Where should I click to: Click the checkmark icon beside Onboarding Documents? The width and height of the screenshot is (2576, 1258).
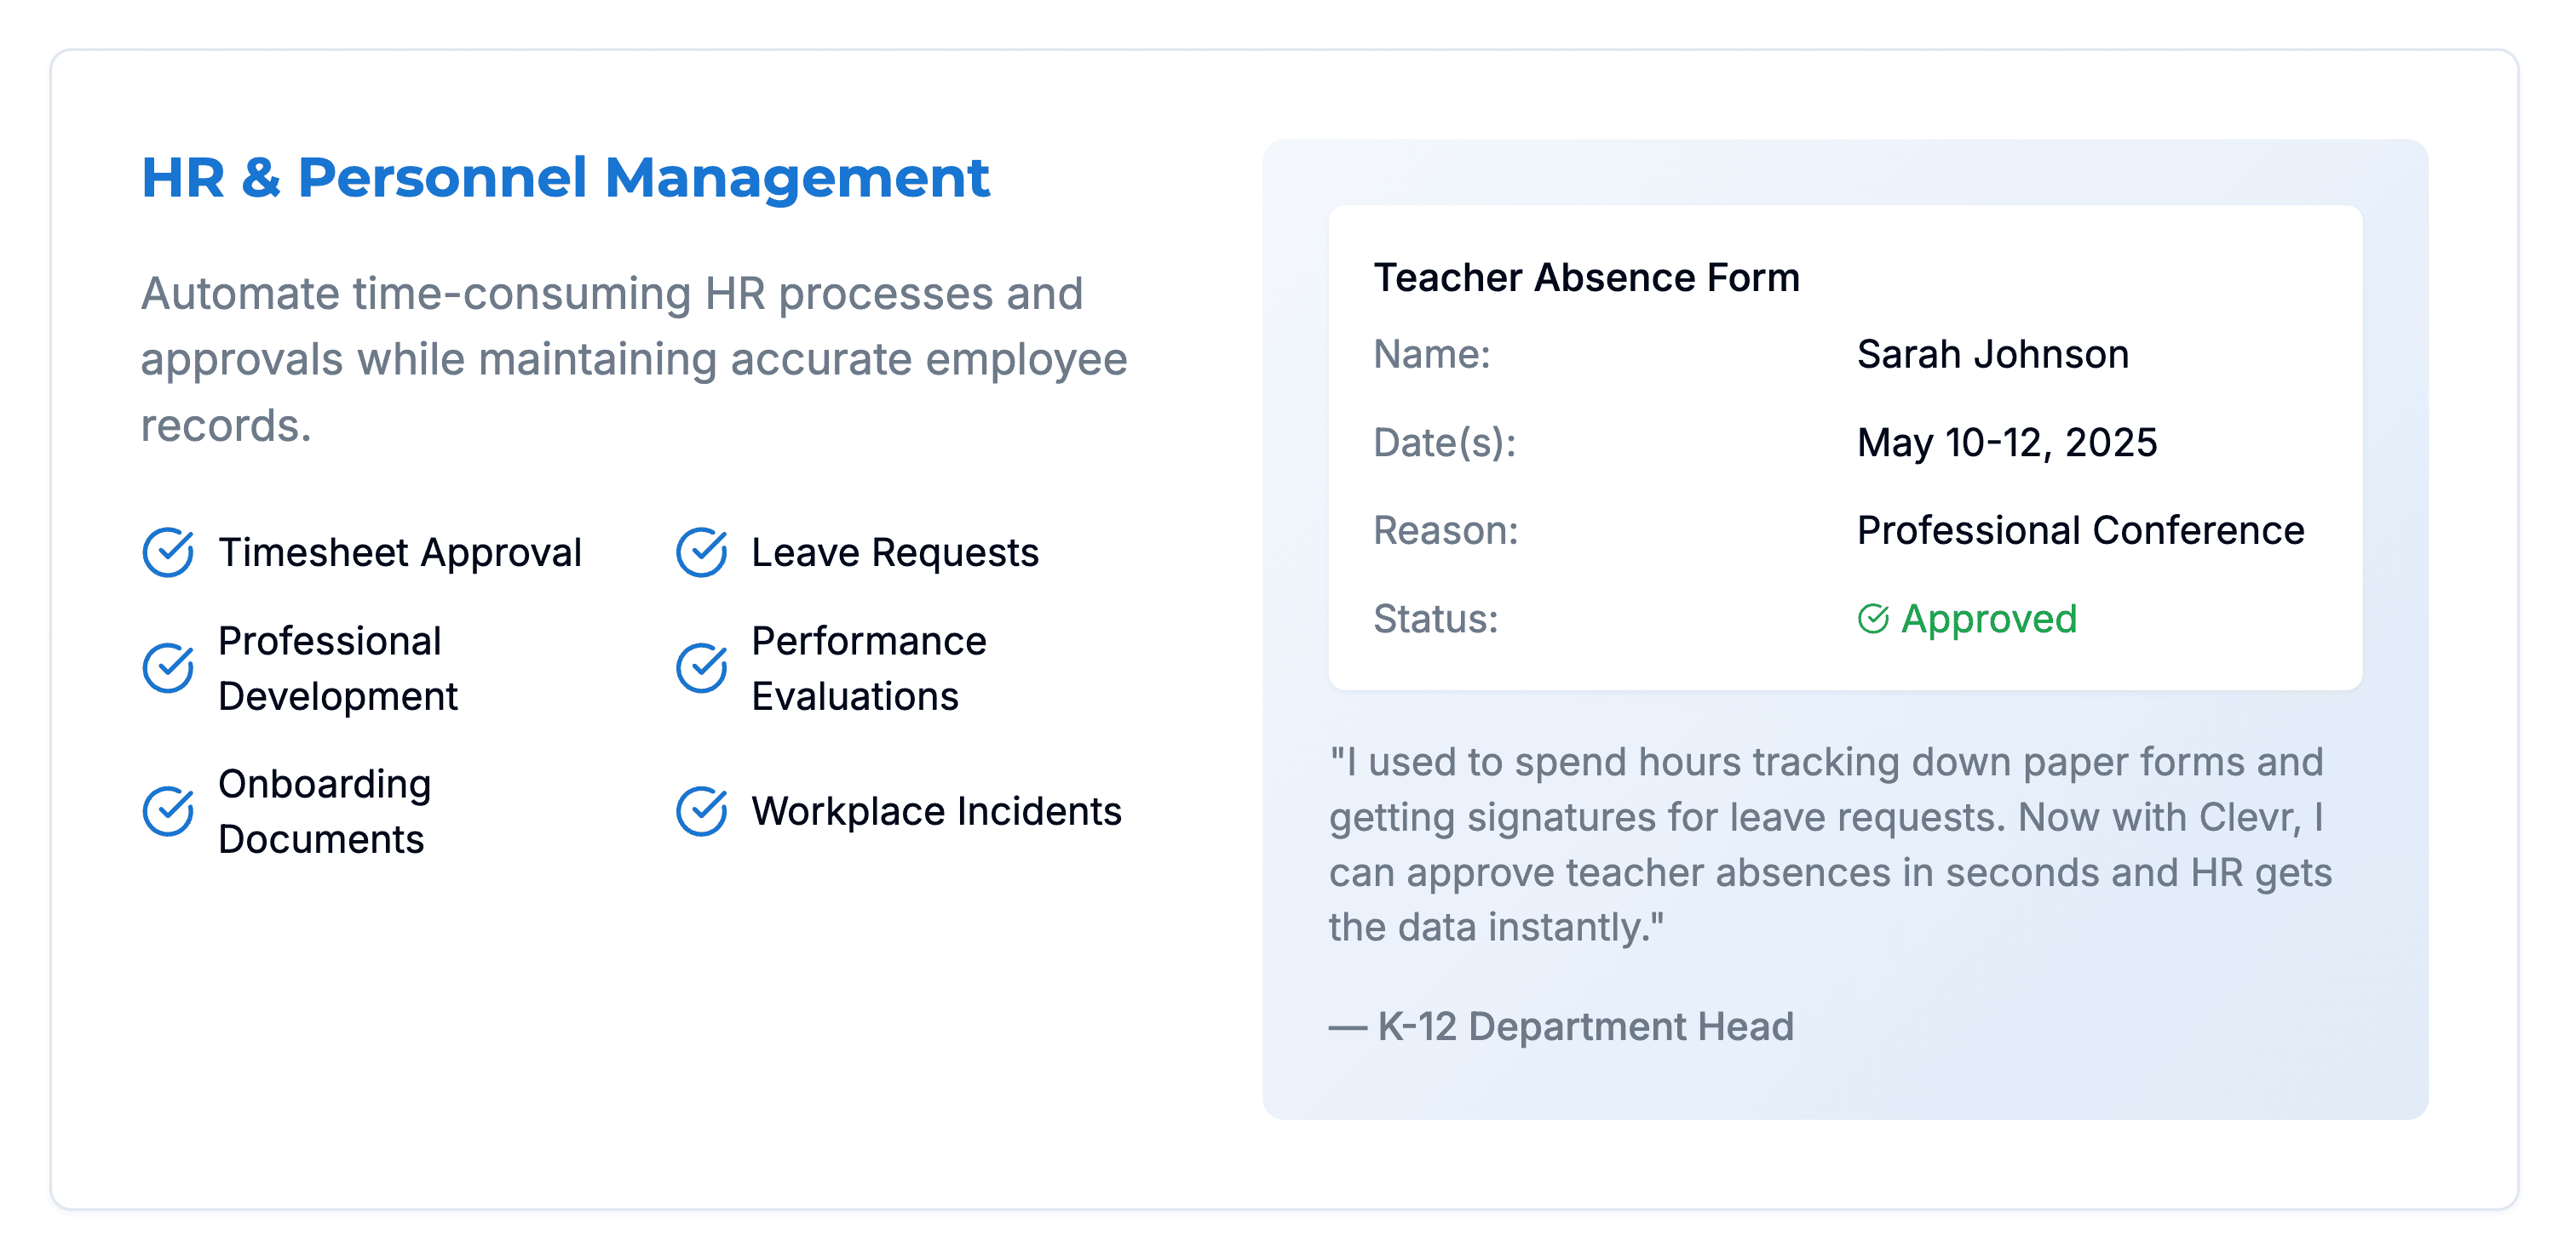168,811
